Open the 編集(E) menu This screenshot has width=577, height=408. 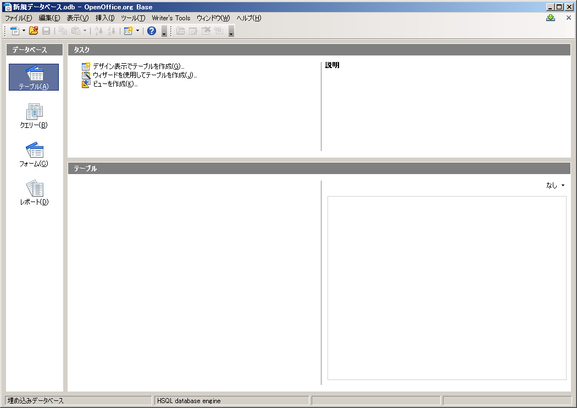tap(49, 18)
